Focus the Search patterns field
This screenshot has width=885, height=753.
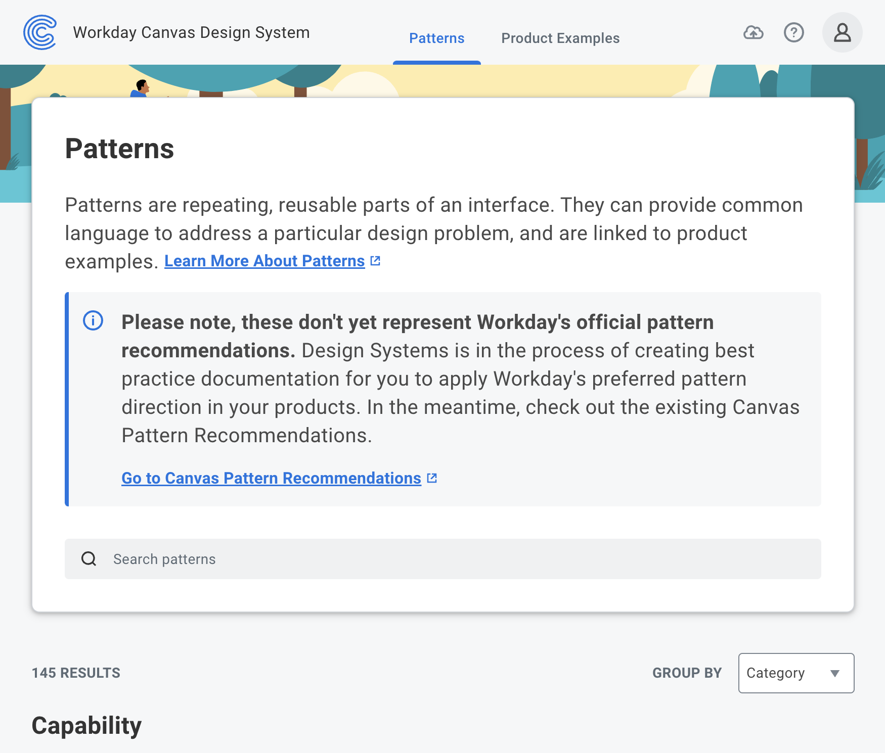[443, 559]
